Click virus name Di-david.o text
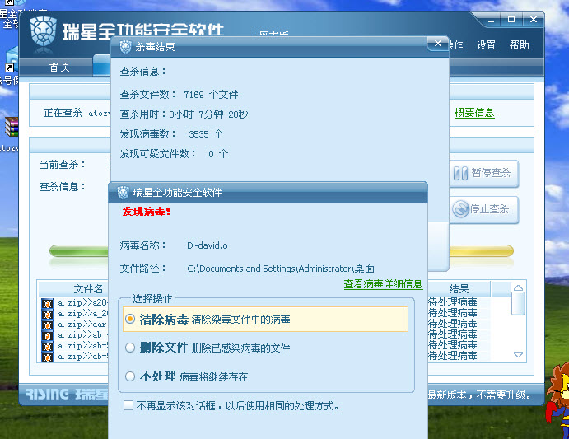Image resolution: width=569 pixels, height=439 pixels. coord(208,245)
